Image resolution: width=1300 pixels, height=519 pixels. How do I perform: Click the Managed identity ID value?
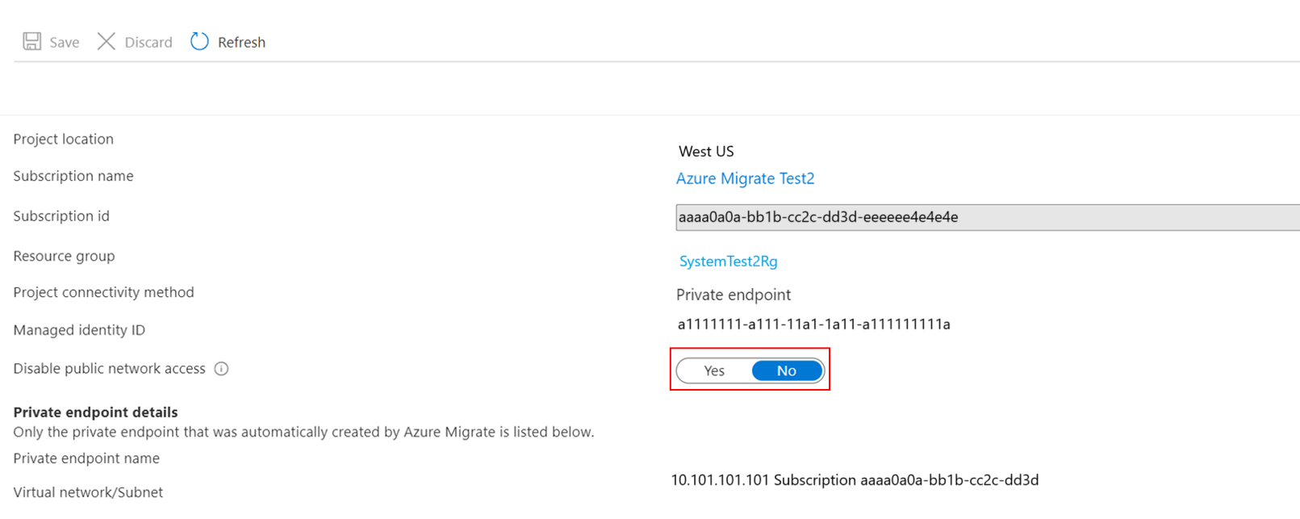tap(813, 324)
